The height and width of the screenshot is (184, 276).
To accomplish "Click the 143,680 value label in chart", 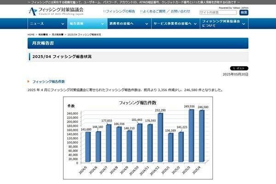I will tap(86, 129).
